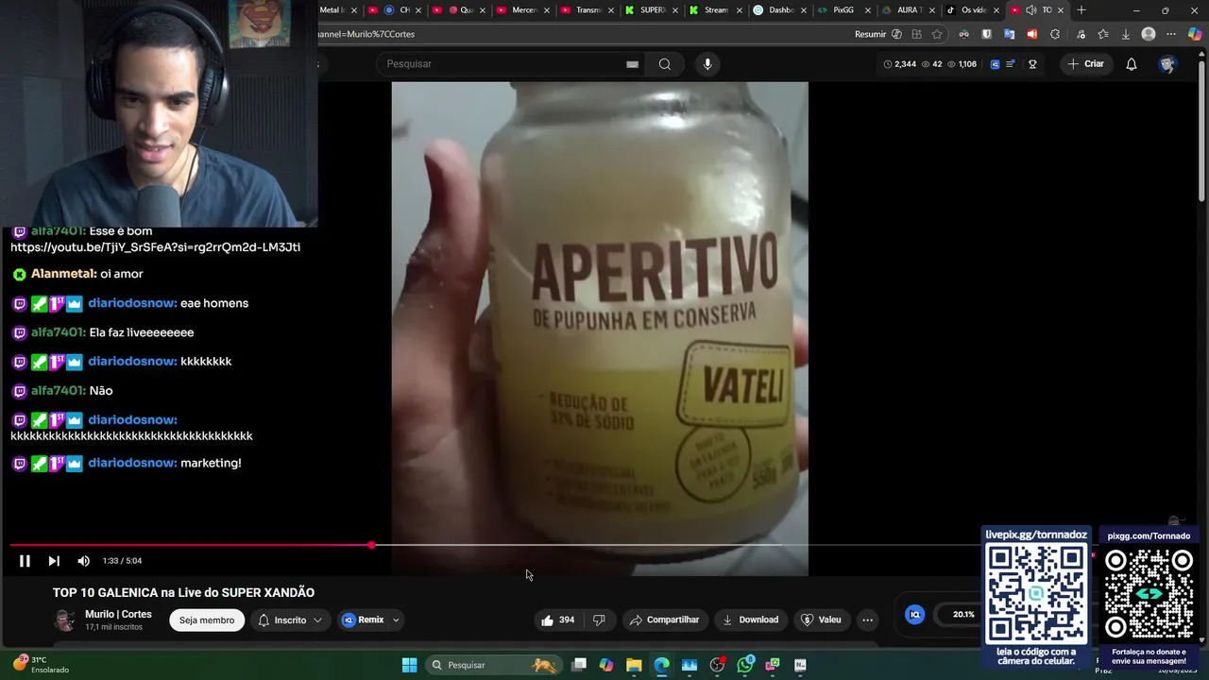This screenshot has width=1209, height=680.
Task: Open Murilo | Cortes channel avatar
Action: point(64,620)
